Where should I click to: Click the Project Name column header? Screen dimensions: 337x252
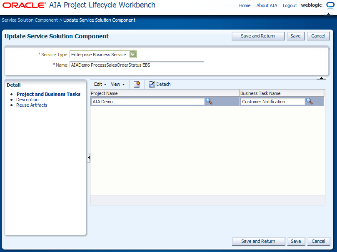(165, 93)
